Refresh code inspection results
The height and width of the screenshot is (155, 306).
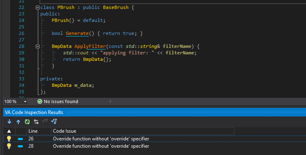(x=27, y=122)
